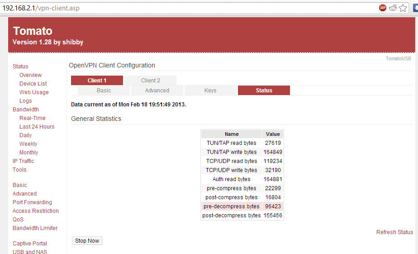Screen dimensions: 418x254
Task: Click the Data current as of timestamp
Action: pyautogui.click(x=128, y=105)
